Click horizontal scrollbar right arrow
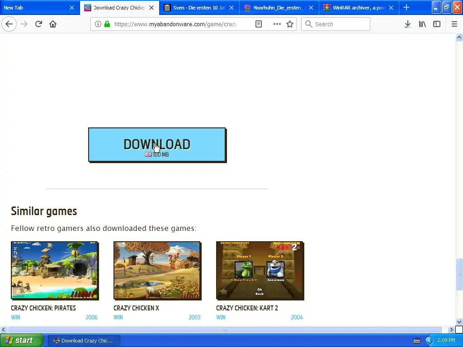Viewport: 463px width, 347px height. 451,329
